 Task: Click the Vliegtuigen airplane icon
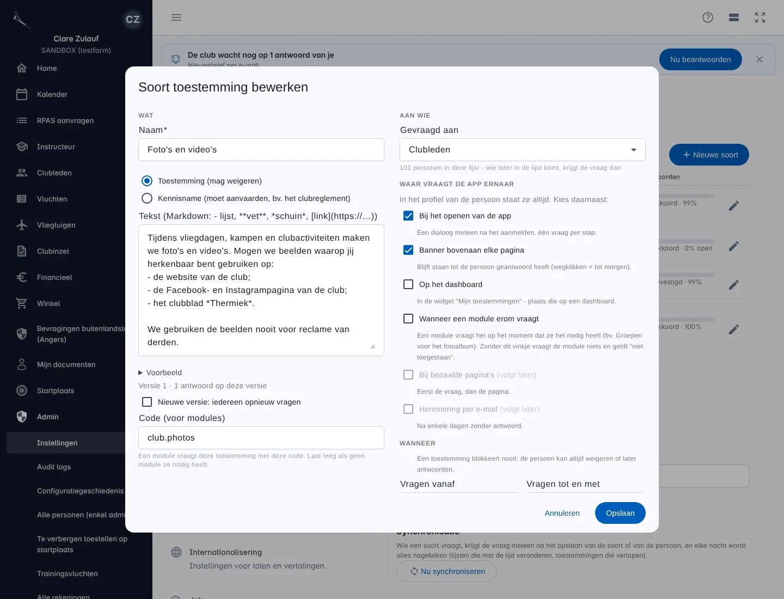(x=22, y=225)
